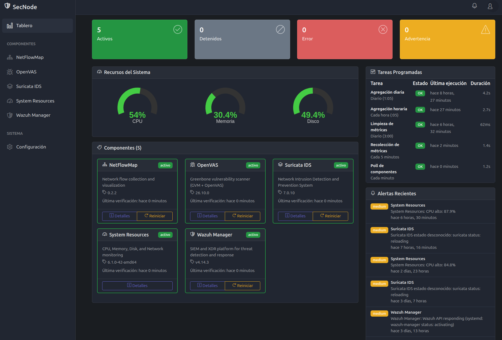Click the Error X circle icon
This screenshot has width=502, height=340.
point(383,30)
